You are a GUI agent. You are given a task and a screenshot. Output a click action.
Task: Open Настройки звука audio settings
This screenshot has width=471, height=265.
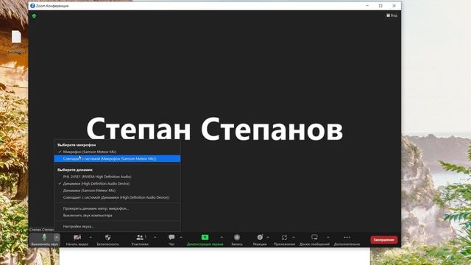[x=117, y=227]
